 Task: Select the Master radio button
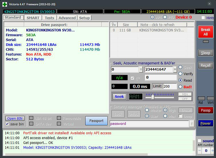pyautogui.click(x=147, y=110)
